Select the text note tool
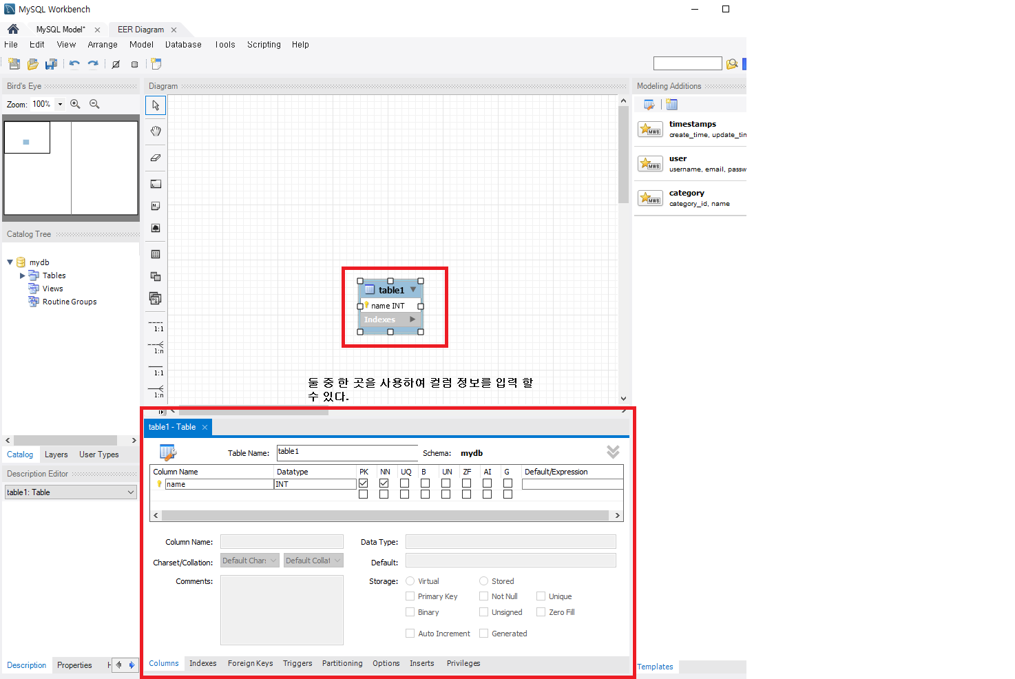Screen dimensions: 1015x679 (x=156, y=206)
